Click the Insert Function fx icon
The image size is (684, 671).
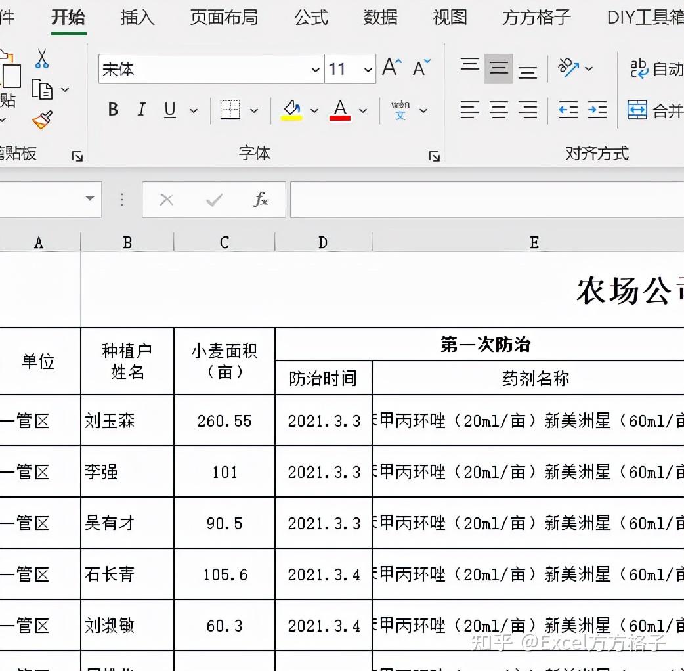261,200
